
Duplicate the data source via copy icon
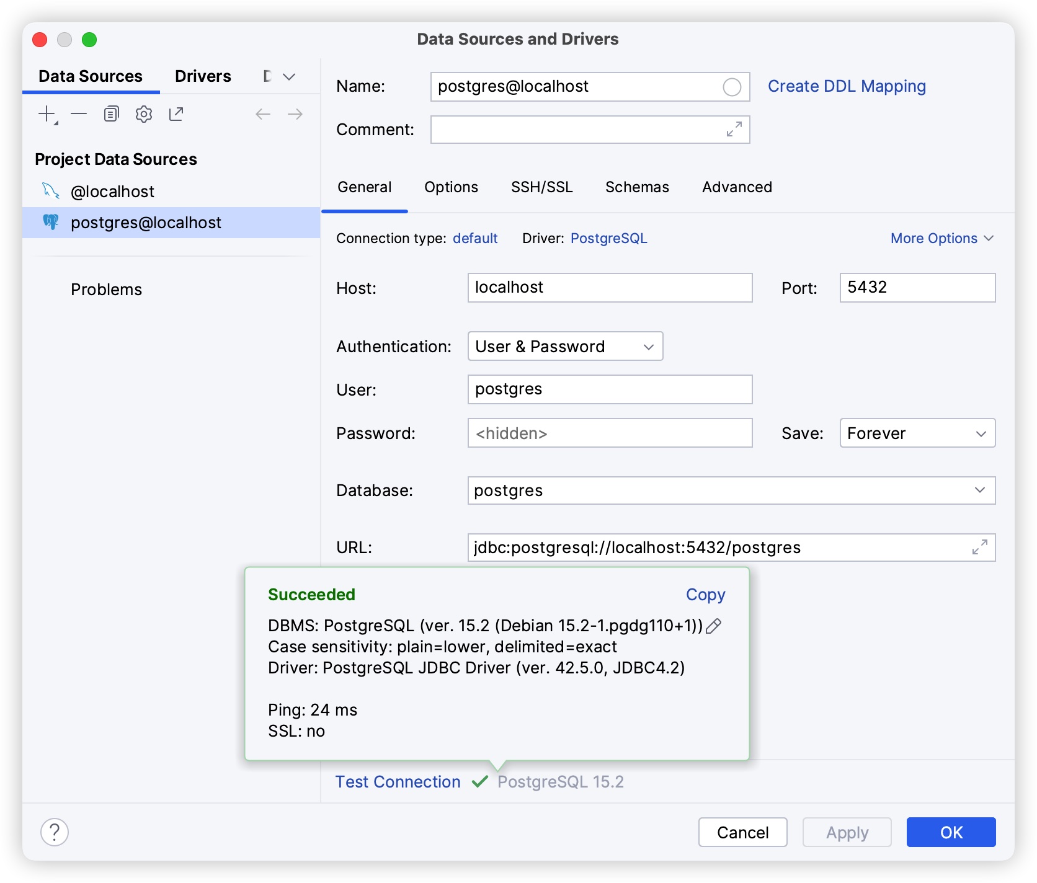112,114
